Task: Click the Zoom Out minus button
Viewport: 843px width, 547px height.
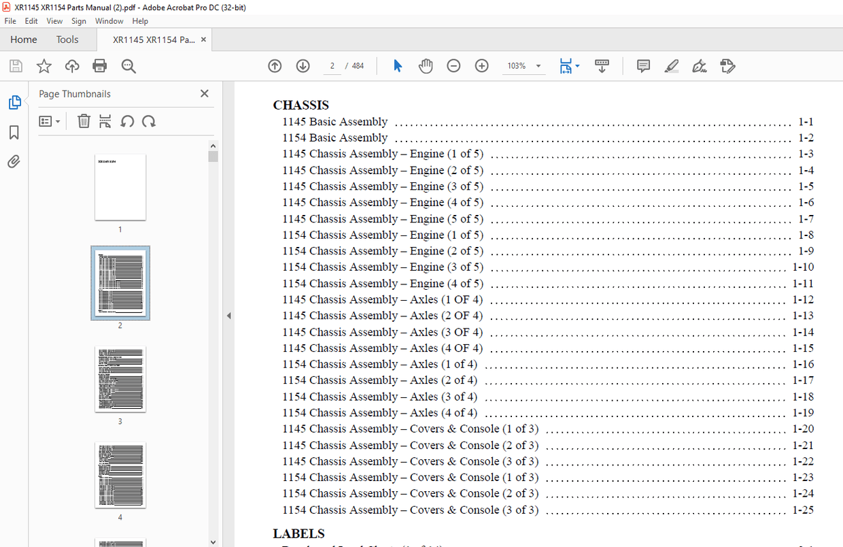Action: tap(453, 66)
